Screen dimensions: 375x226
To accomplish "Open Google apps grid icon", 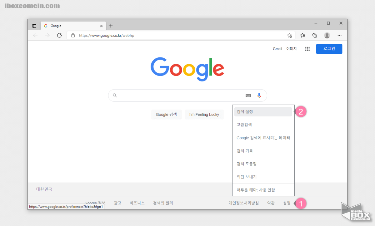I will tap(307, 49).
